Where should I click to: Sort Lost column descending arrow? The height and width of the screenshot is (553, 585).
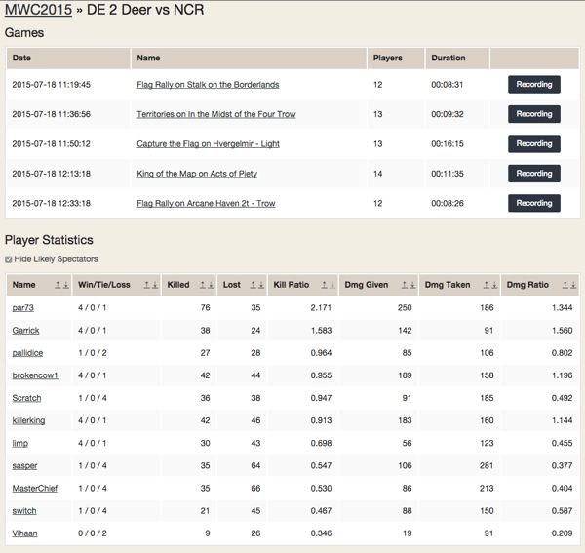261,285
